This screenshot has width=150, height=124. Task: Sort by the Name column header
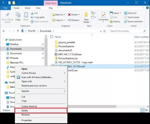(58, 37)
